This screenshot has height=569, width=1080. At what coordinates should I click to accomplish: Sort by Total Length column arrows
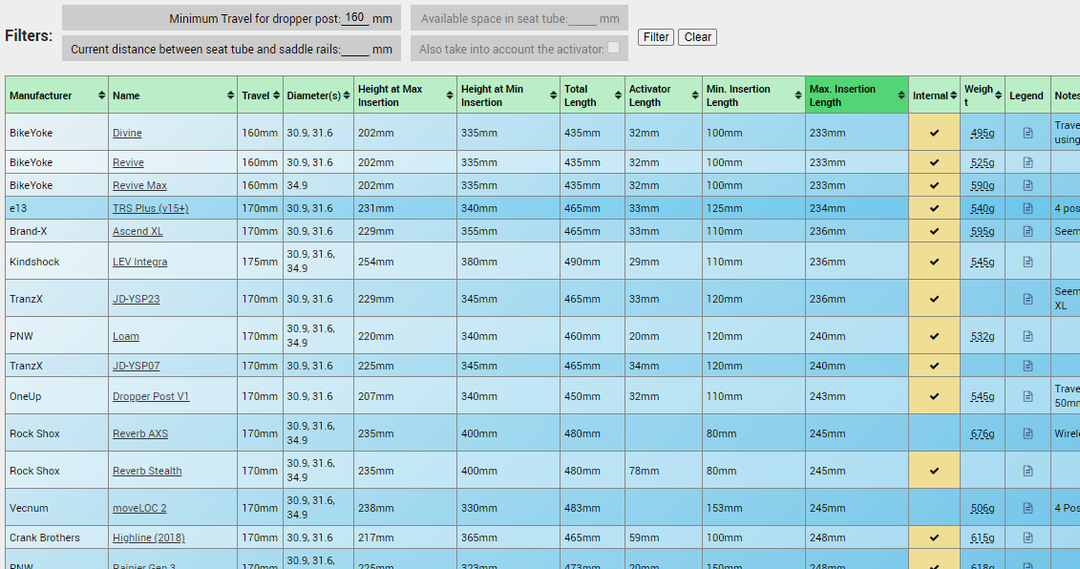click(x=618, y=95)
